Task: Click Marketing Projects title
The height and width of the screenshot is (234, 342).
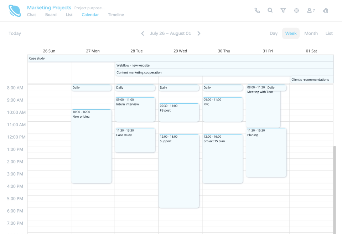Action: pyautogui.click(x=49, y=7)
